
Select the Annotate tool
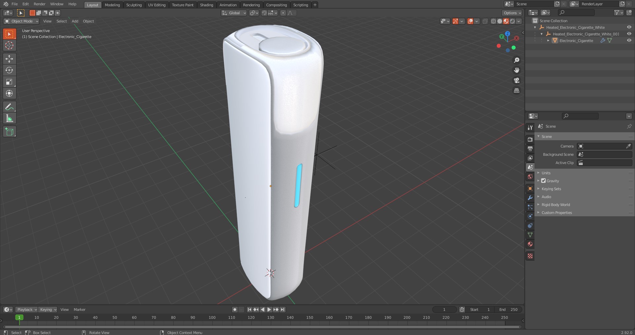9,106
